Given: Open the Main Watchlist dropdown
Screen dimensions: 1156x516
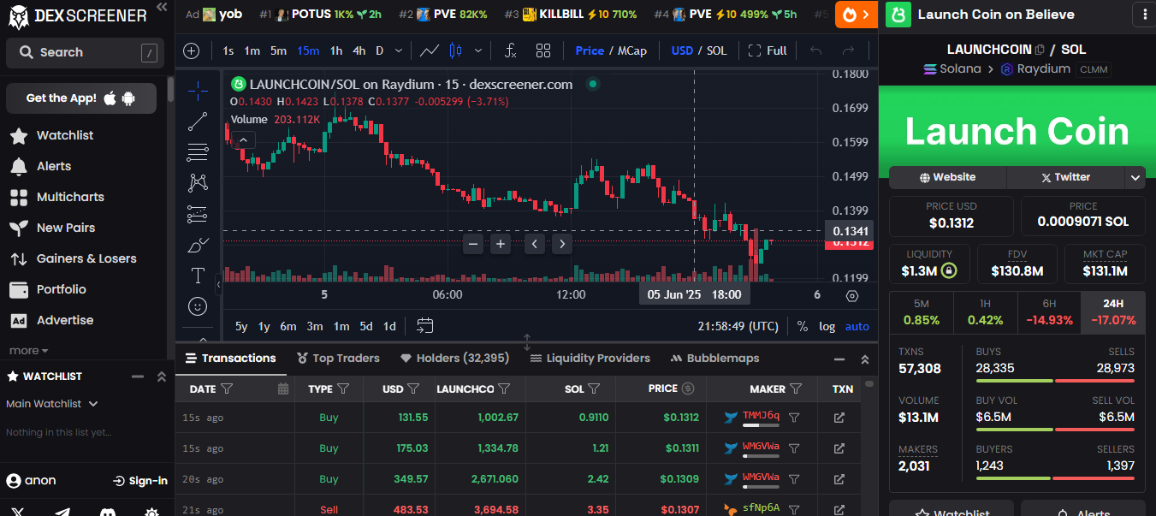Looking at the screenshot, I should click(52, 403).
